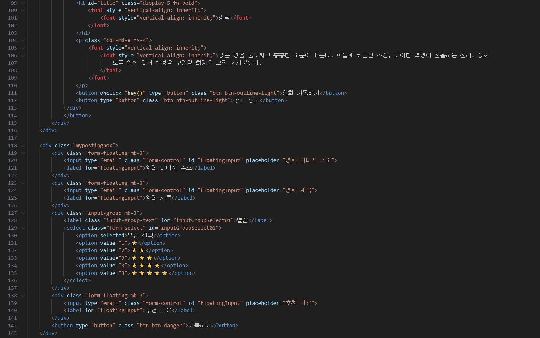540x338 pixels.
Task: Click the two-star option on line 132
Action: 138,250
